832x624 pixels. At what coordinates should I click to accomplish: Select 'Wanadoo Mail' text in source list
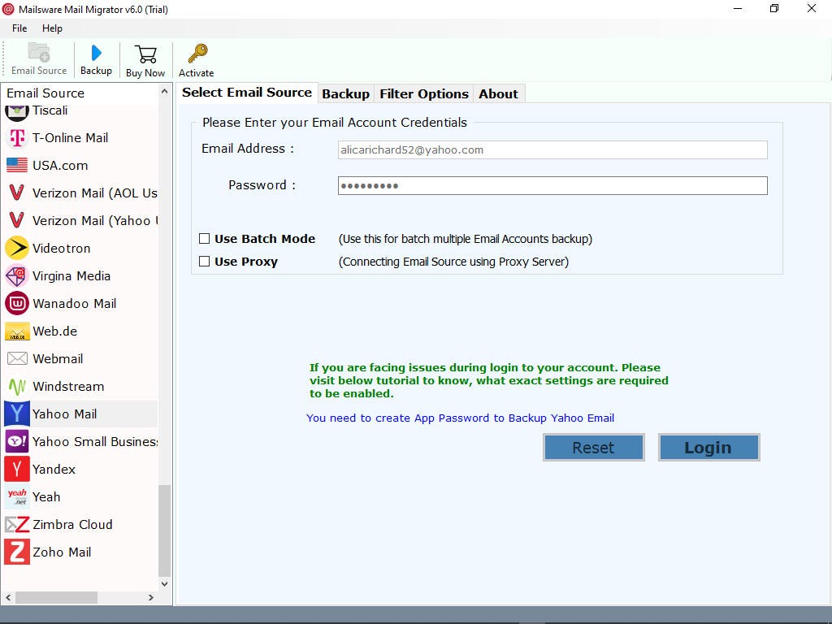click(74, 304)
